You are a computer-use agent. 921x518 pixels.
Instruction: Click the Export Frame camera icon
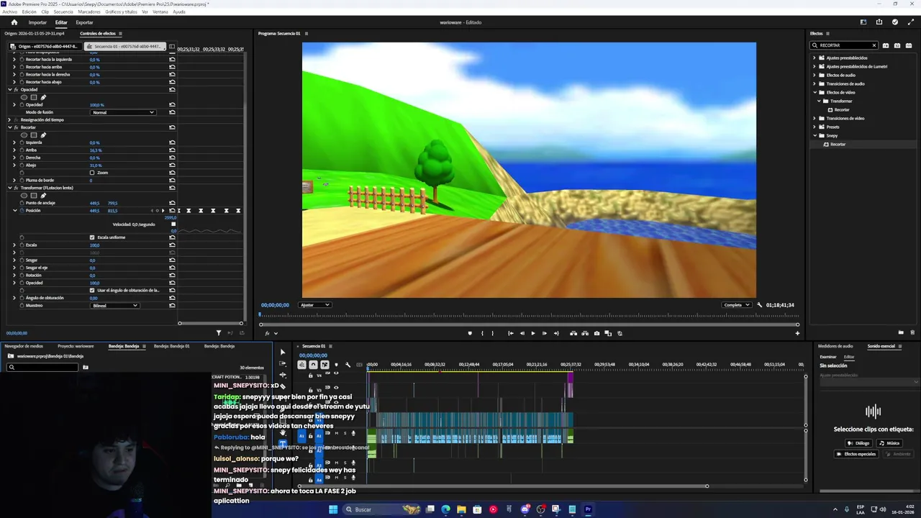click(x=596, y=333)
